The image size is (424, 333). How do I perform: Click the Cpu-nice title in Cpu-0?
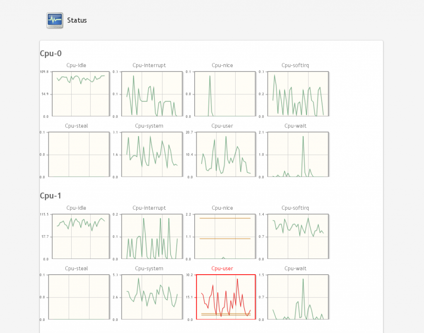coord(222,65)
